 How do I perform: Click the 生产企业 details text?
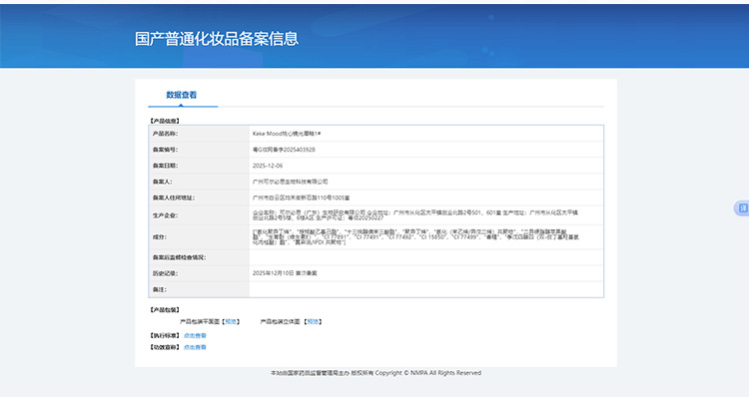click(415, 215)
